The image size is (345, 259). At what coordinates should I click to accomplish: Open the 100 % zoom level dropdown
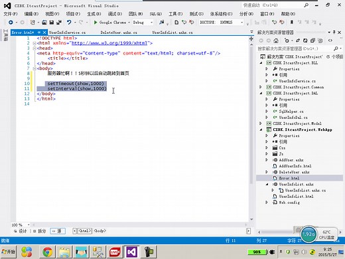pyautogui.click(x=29, y=225)
